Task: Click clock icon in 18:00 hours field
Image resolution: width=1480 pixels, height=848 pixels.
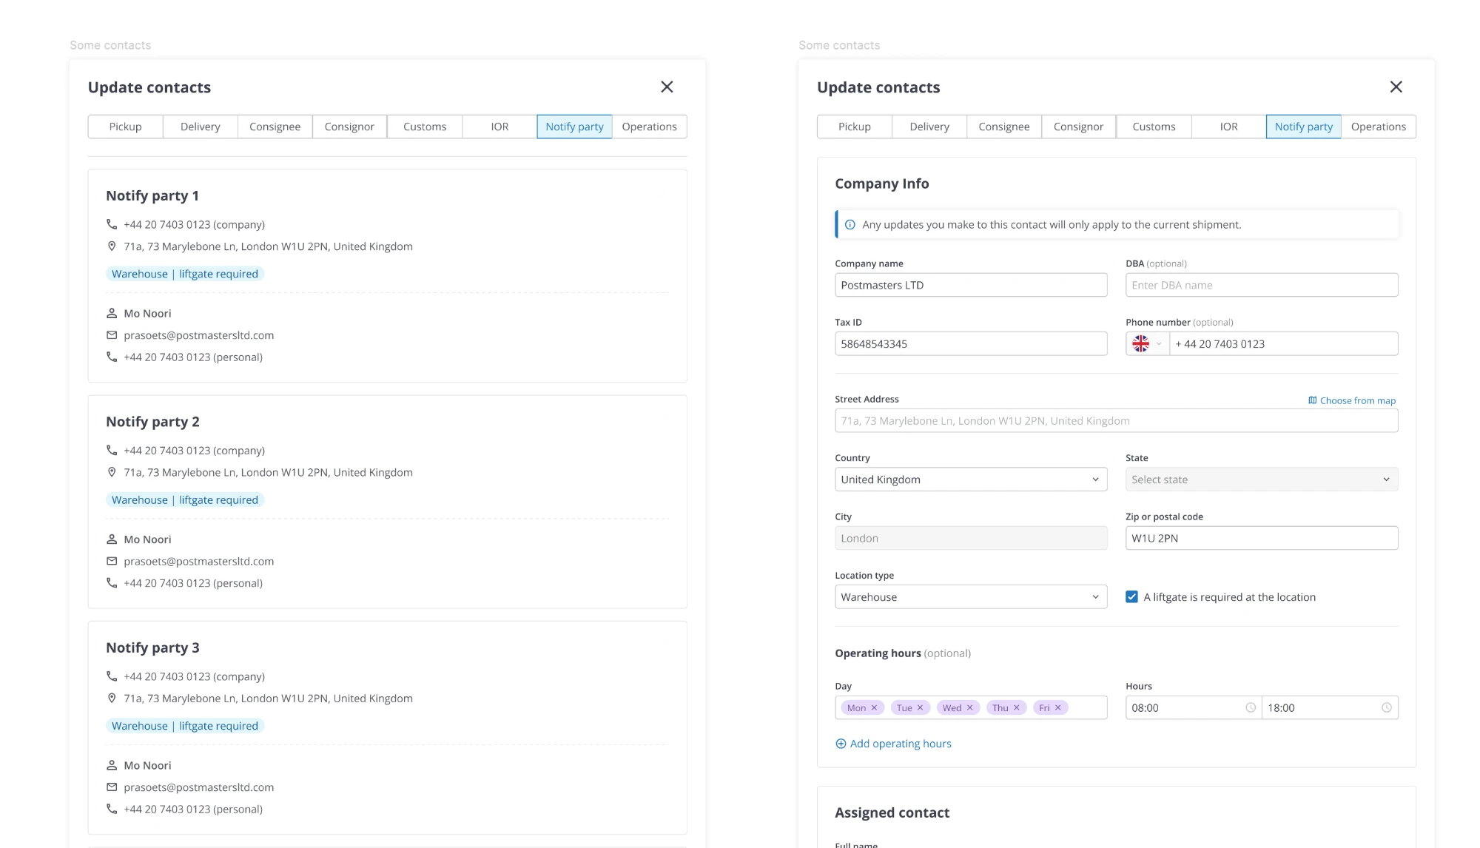Action: tap(1386, 707)
